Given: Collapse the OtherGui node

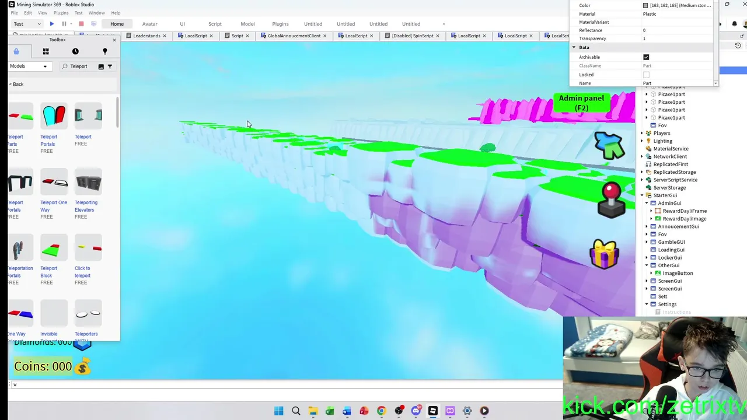Looking at the screenshot, I should click(x=647, y=265).
